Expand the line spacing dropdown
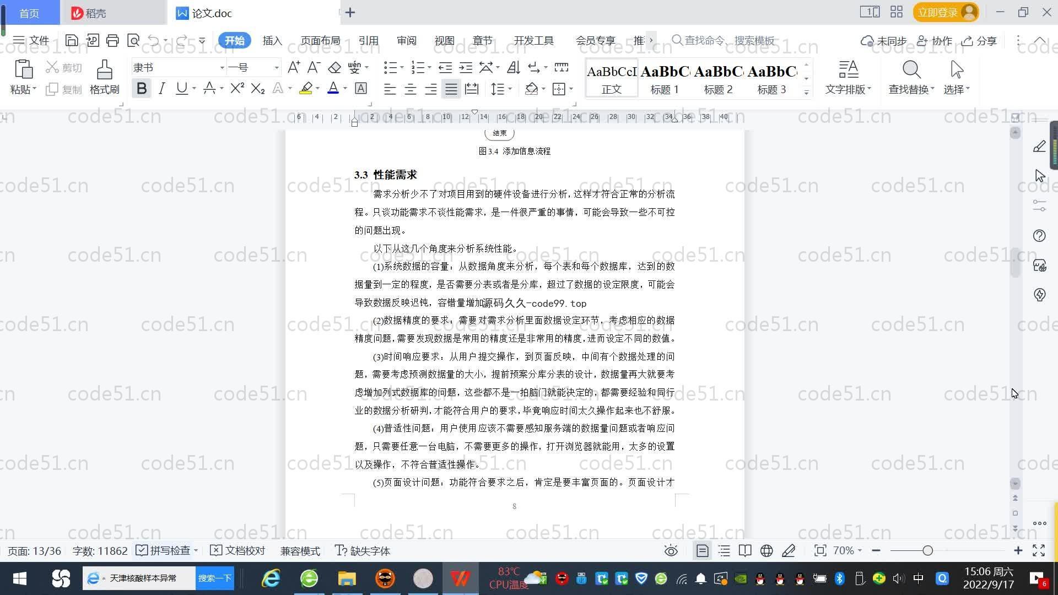The width and height of the screenshot is (1058, 595). coord(510,89)
